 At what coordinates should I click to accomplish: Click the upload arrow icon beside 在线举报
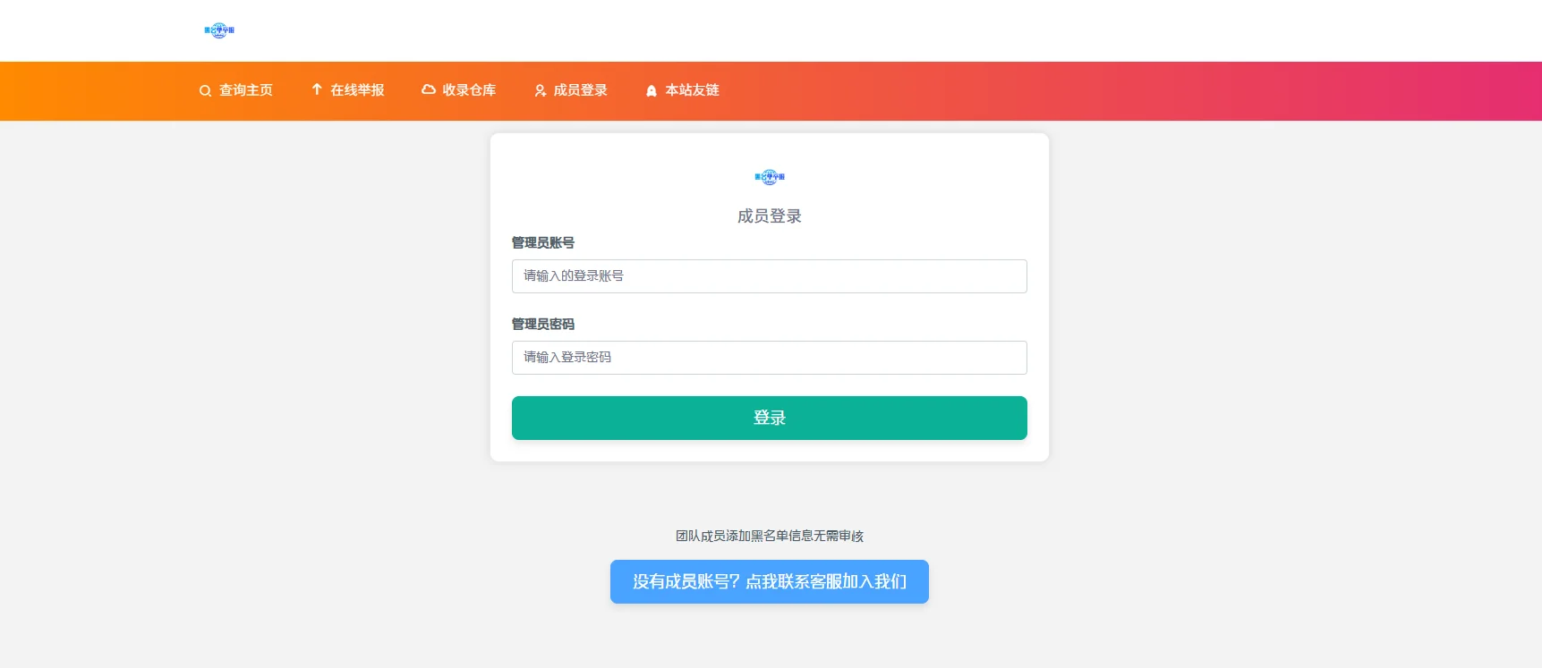point(317,89)
